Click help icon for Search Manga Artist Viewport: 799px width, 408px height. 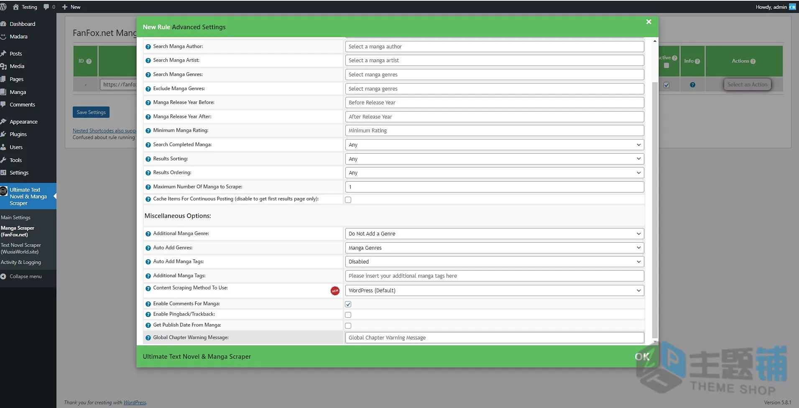(x=148, y=61)
